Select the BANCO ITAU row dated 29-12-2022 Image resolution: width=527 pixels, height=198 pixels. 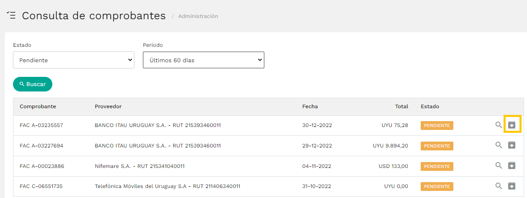[268, 146]
